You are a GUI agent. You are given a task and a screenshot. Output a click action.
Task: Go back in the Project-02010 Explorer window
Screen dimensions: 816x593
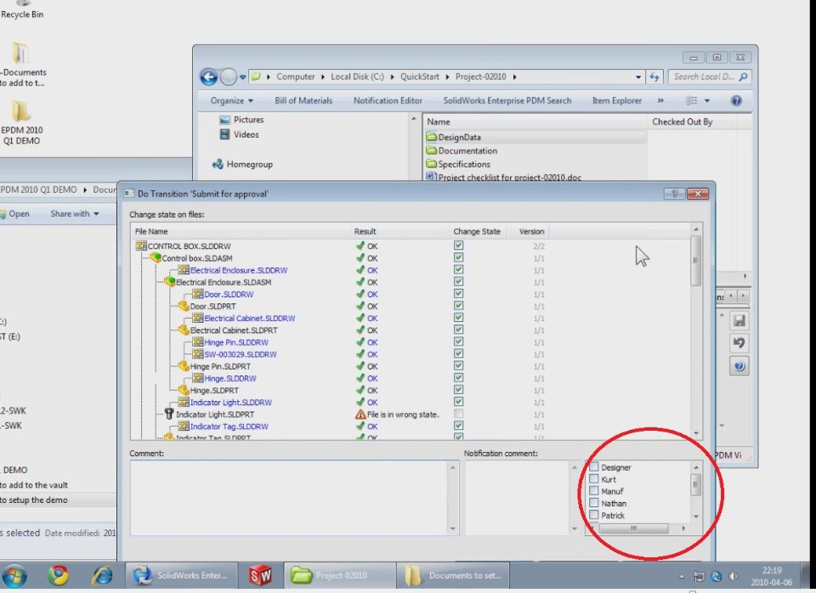point(209,77)
